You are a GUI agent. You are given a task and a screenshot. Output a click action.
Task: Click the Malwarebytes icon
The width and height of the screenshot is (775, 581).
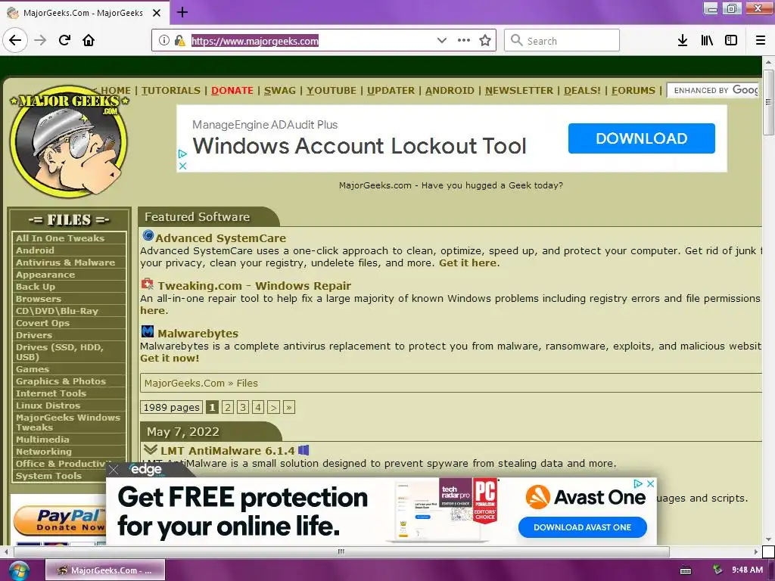(x=148, y=331)
